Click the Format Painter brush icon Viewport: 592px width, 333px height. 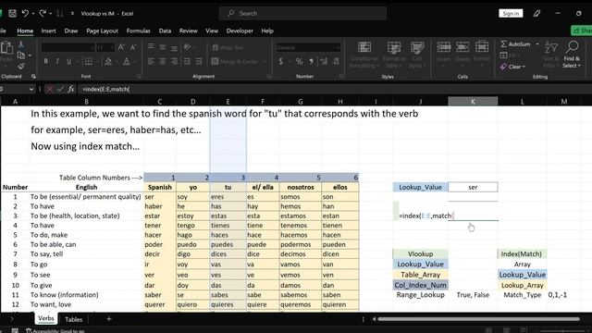(x=21, y=67)
